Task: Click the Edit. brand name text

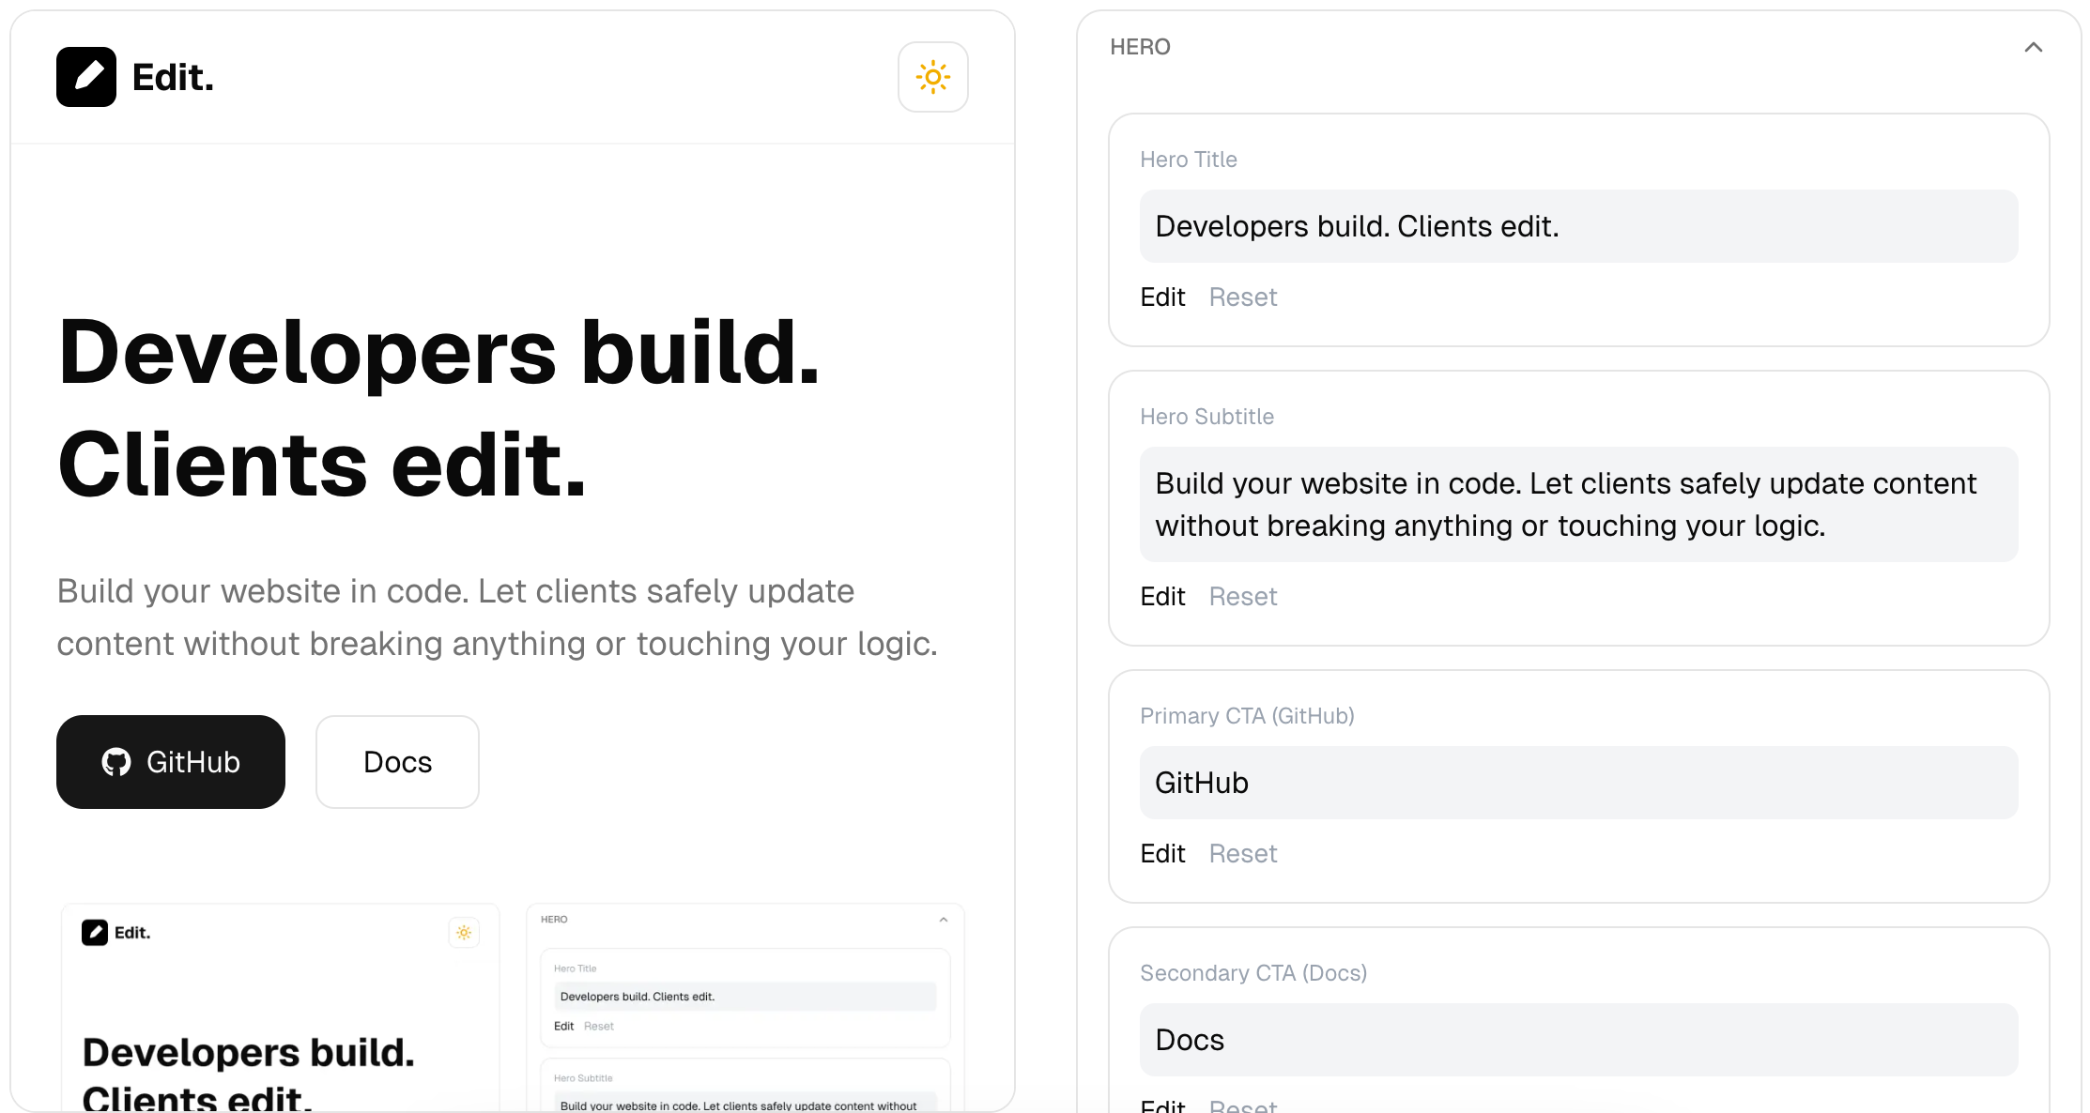Action: (x=174, y=78)
